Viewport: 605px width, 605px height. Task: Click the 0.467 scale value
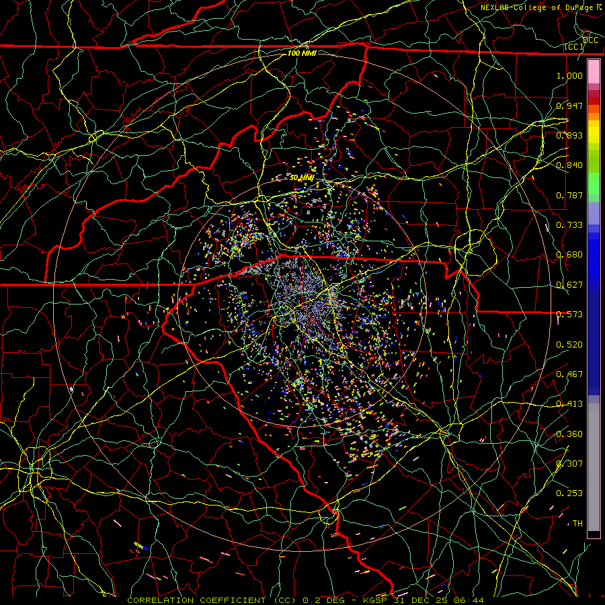(569, 374)
